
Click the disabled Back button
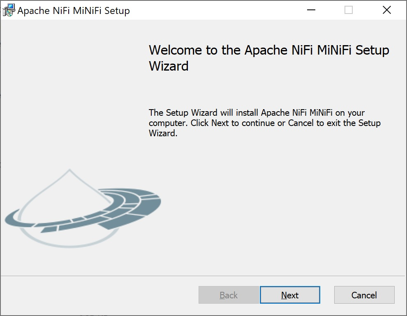point(229,295)
